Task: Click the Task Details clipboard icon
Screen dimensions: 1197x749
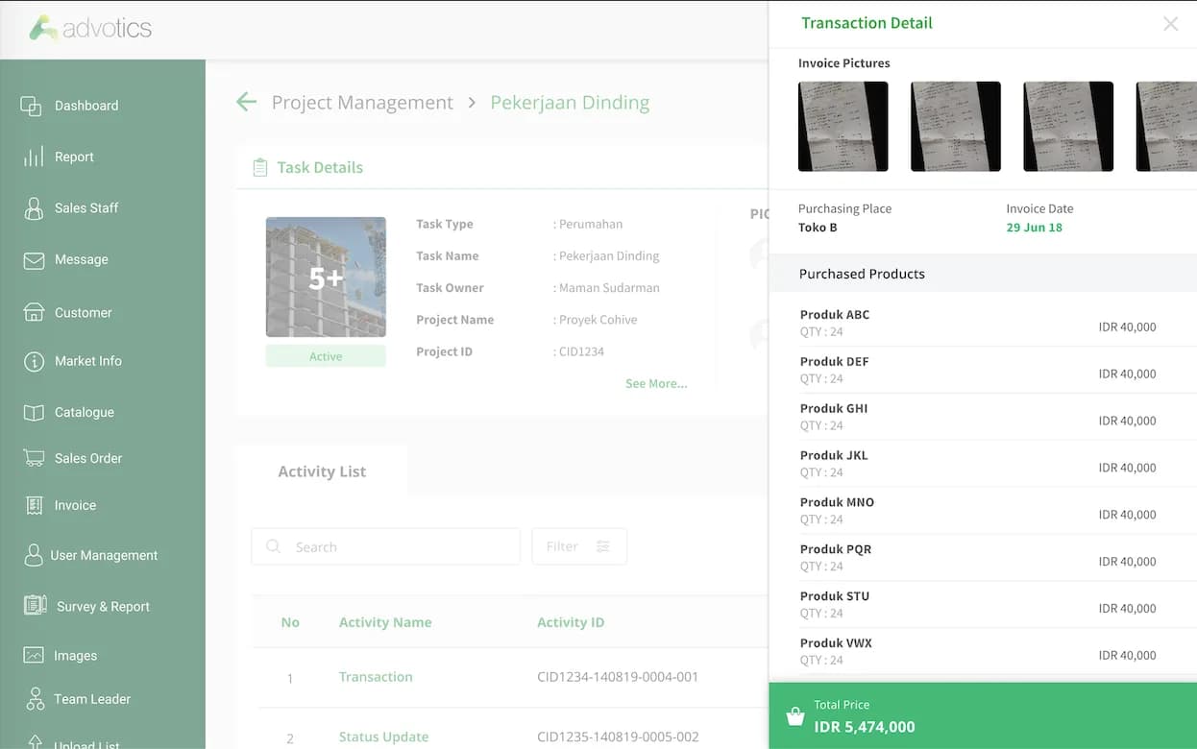Action: tap(259, 167)
